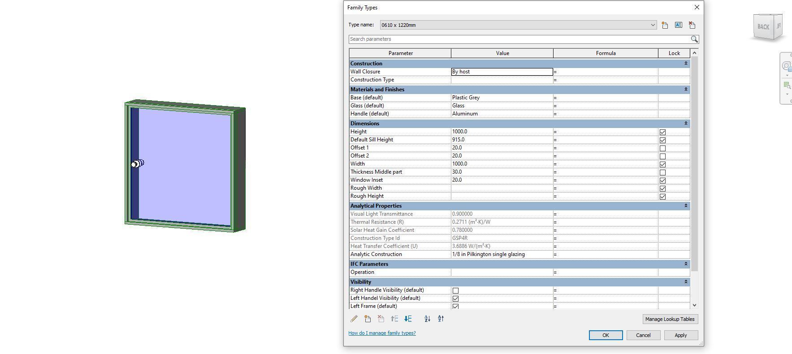Enable Right Handle Visibility checkbox
This screenshot has width=792, height=354.
click(455, 290)
